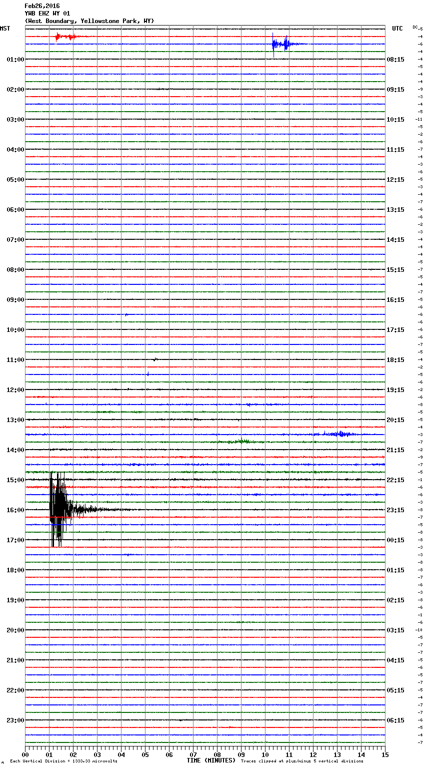Select the 20:00 MST time label
Image resolution: width=425 pixels, height=768 pixels.
(15, 630)
